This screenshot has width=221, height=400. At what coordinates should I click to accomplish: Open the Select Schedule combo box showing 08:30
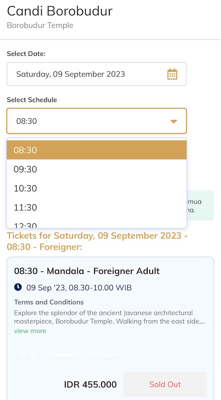click(x=96, y=121)
